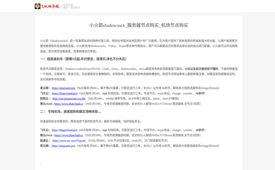Open the first 善云cloud shancloud.cc link
Viewport: 275px width, 170px height.
[x=69, y=104]
